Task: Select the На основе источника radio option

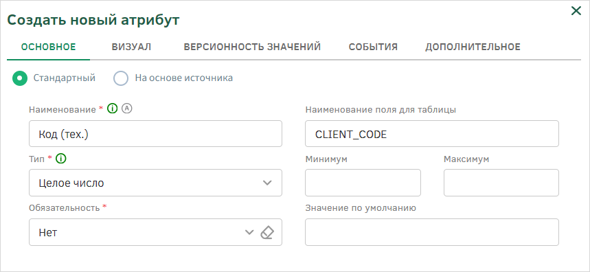Action: 121,78
